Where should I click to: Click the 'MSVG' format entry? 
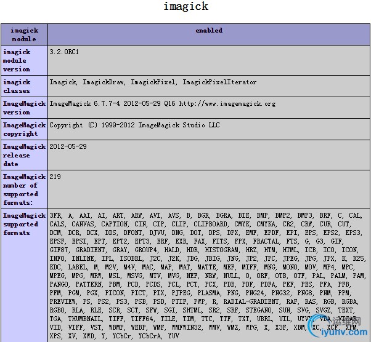[x=134, y=276]
